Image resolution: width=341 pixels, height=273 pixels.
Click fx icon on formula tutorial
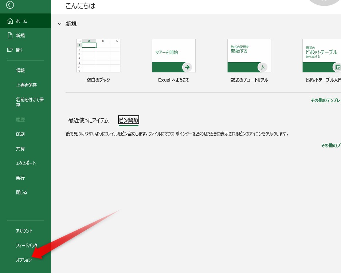pos(263,67)
